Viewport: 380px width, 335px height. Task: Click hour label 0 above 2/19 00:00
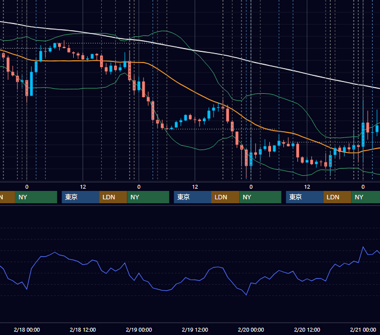139,187
